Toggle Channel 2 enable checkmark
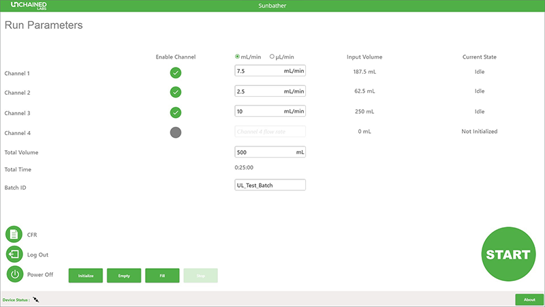The height and width of the screenshot is (307, 545). pos(176,92)
